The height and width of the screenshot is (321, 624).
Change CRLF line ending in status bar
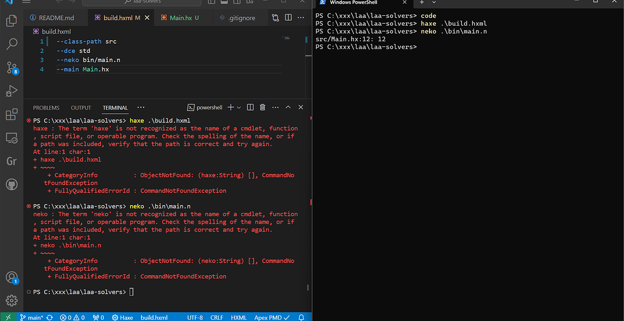pyautogui.click(x=217, y=317)
